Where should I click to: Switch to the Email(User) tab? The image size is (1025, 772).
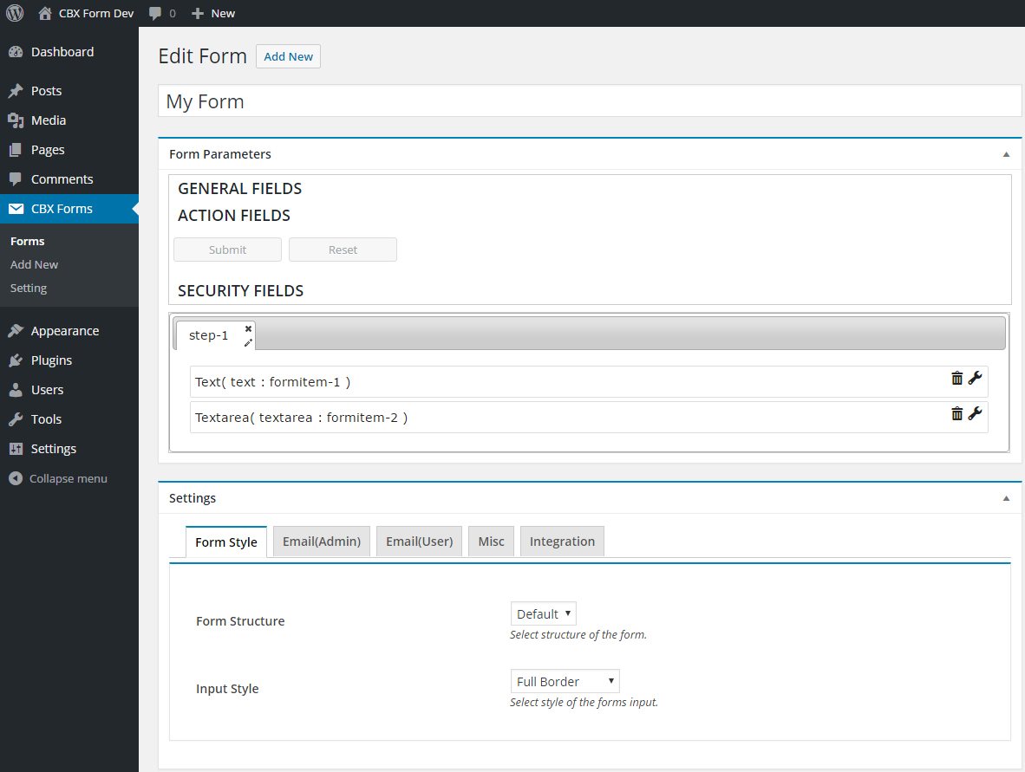419,542
